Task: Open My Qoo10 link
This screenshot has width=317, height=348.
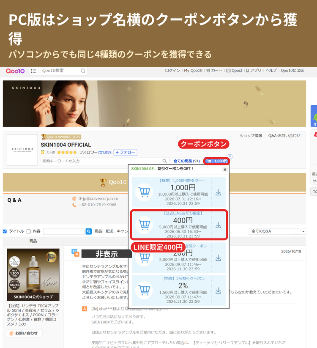Action: (193, 70)
